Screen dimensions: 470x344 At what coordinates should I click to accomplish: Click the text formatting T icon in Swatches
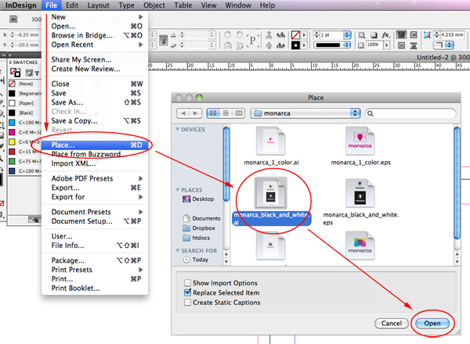[37, 73]
